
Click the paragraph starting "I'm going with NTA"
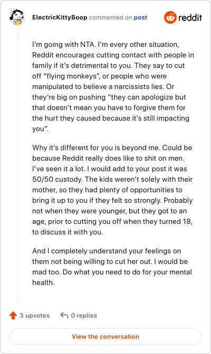(113, 86)
